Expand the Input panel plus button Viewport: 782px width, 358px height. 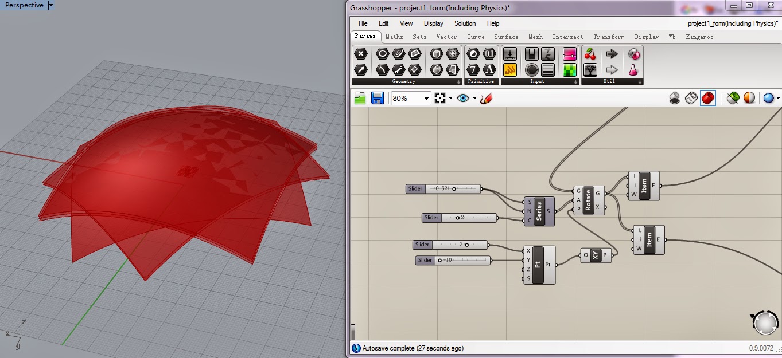(x=575, y=82)
